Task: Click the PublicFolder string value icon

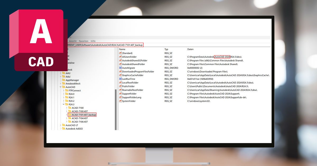Action: click(120, 86)
